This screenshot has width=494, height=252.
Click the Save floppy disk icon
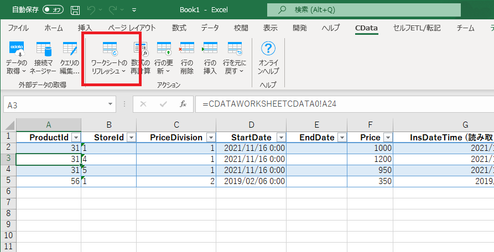point(75,10)
